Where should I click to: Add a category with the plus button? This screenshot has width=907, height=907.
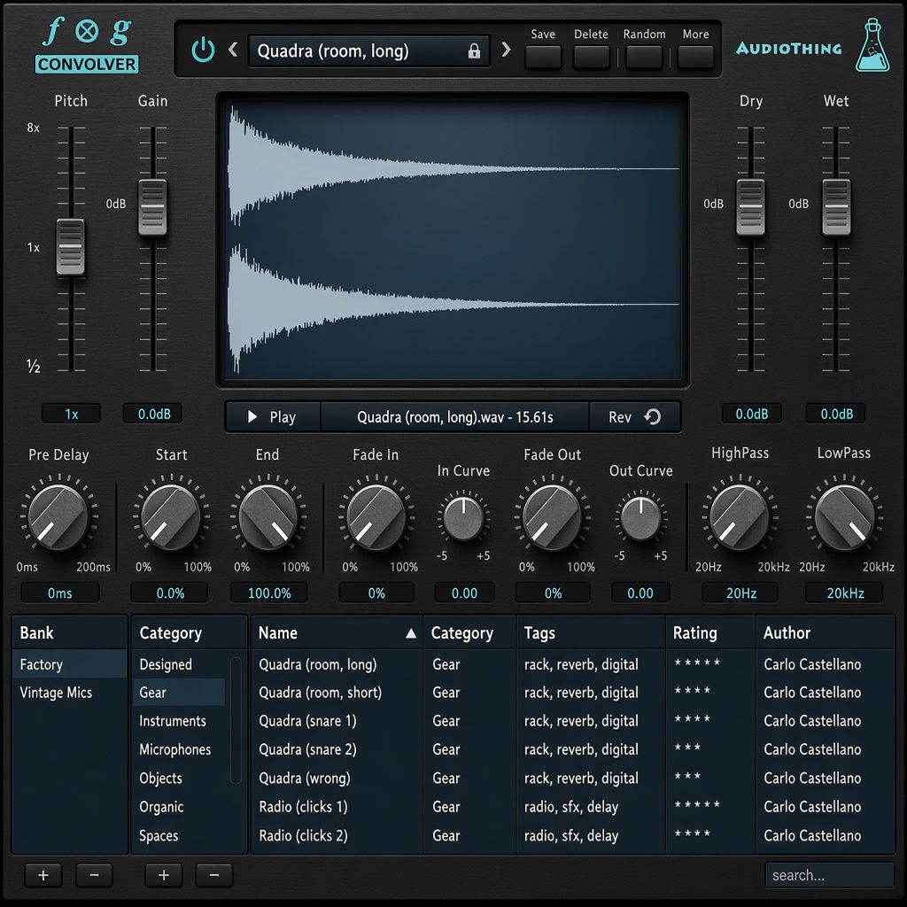click(164, 875)
